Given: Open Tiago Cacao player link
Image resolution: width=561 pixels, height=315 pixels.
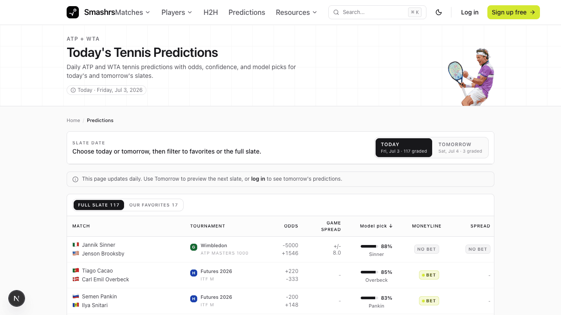Looking at the screenshot, I should coord(97,271).
